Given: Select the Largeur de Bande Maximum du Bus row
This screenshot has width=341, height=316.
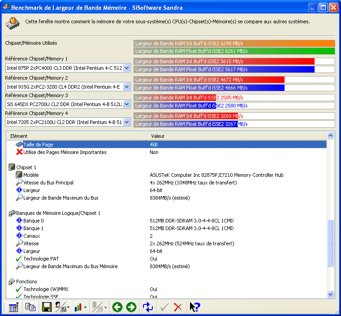Looking at the screenshot, I should pyautogui.click(x=167, y=198).
